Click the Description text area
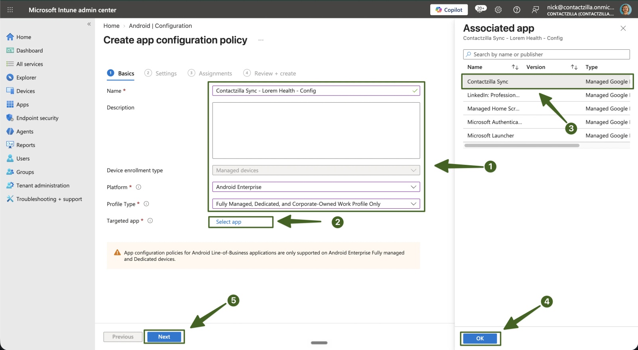The height and width of the screenshot is (350, 638). point(316,131)
